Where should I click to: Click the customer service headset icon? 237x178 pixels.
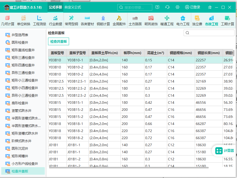[167, 7]
